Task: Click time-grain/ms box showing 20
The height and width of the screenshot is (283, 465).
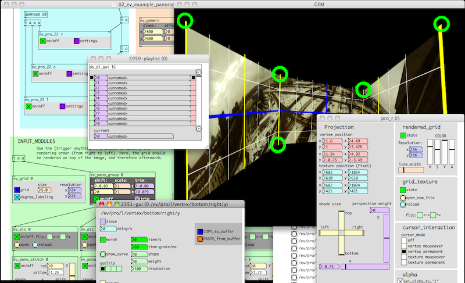Action: pos(139,247)
